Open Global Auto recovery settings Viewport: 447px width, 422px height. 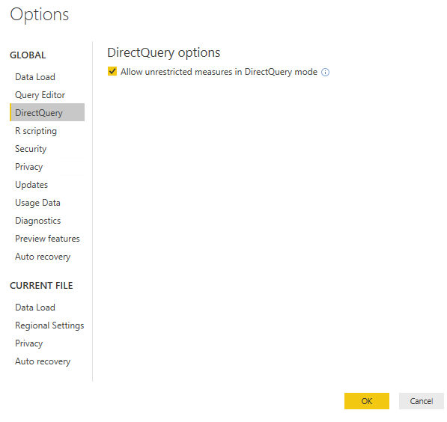[43, 257]
